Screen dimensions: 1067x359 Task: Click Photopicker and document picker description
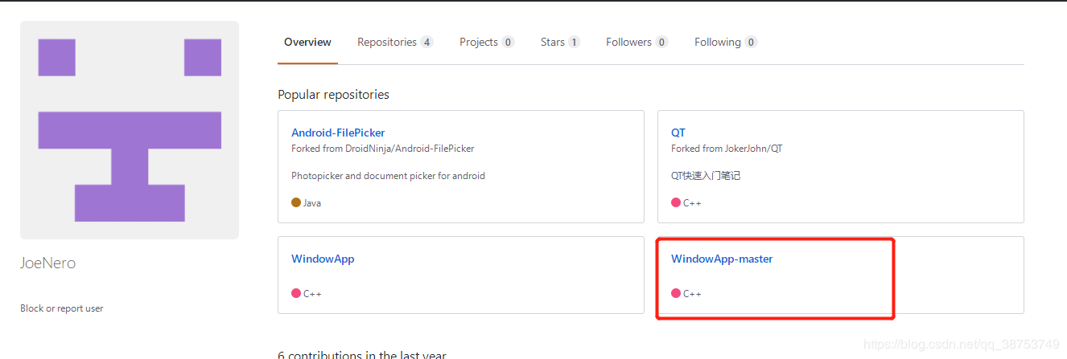(x=388, y=176)
